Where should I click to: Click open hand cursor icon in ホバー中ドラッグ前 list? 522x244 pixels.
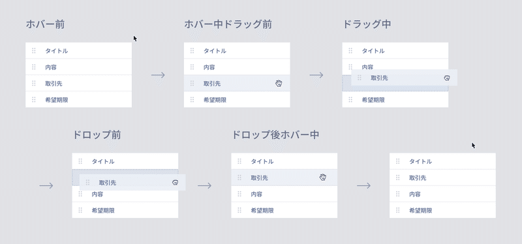[279, 84]
